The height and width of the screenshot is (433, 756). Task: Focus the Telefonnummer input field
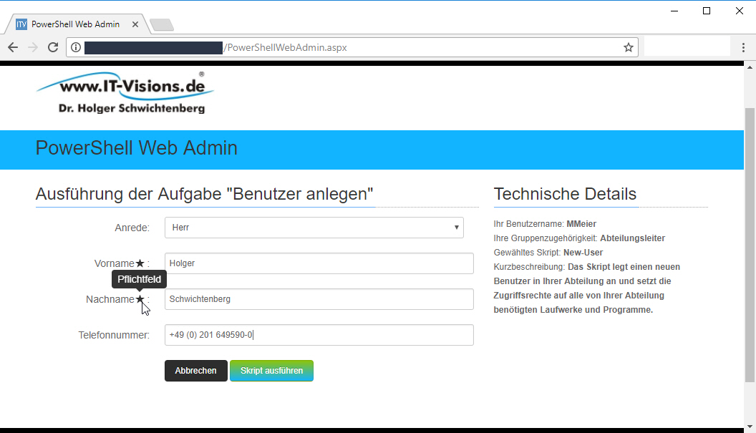[319, 335]
